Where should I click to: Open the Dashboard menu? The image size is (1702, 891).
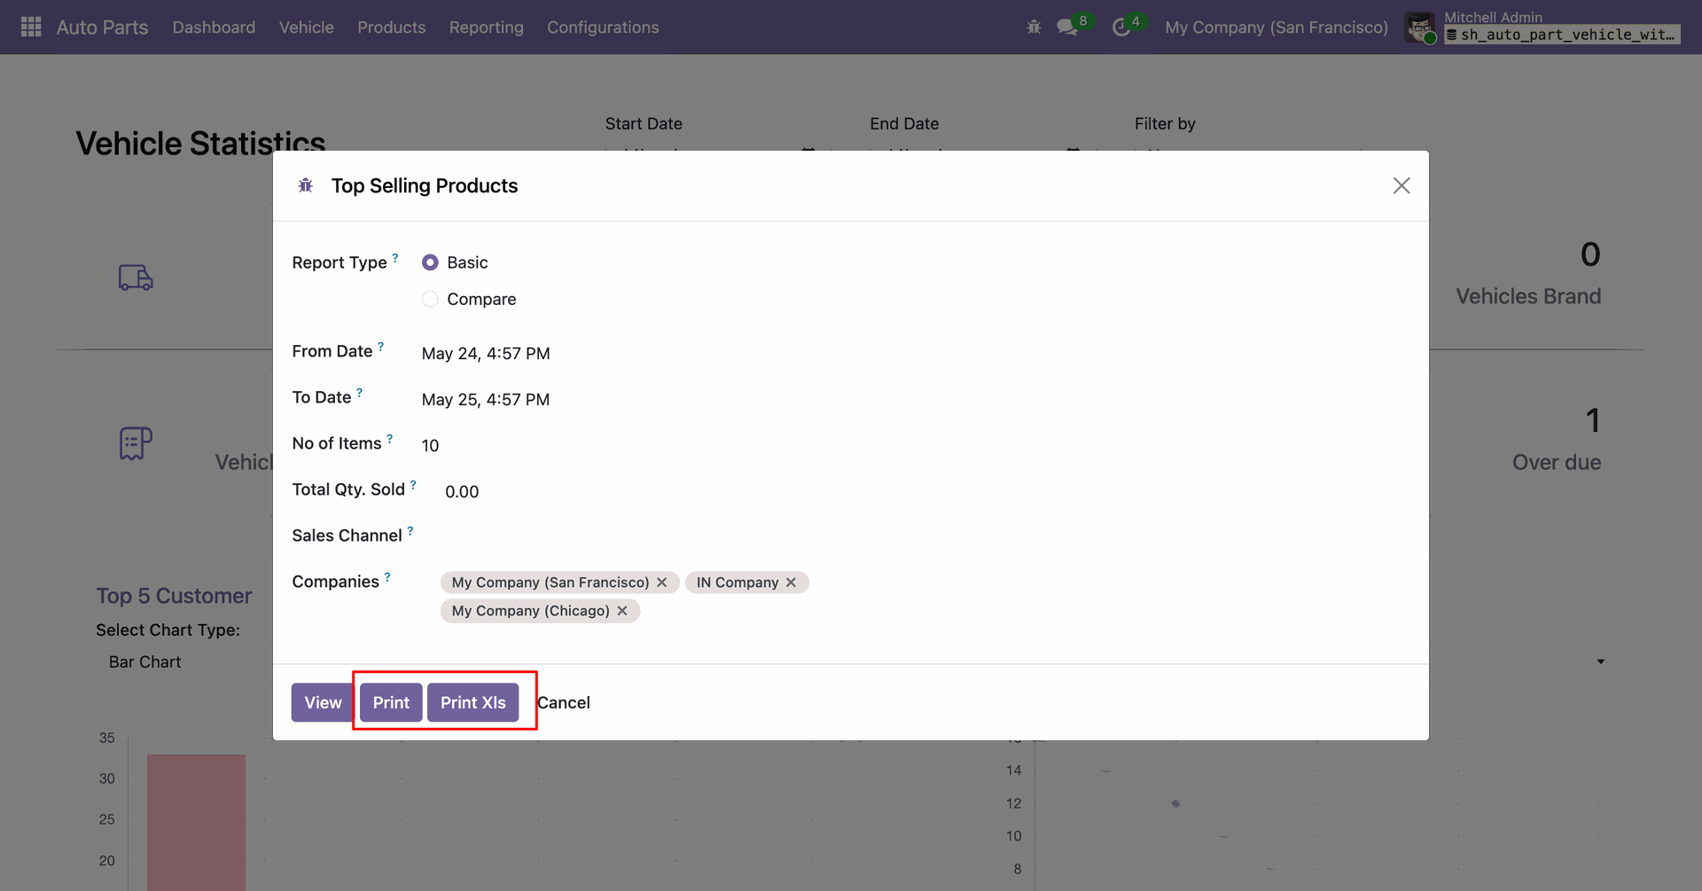[214, 27]
